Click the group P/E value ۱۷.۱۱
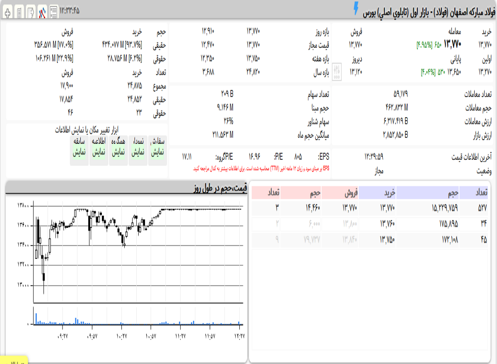Image resolution: width=497 pixels, height=364 pixels. 187,157
